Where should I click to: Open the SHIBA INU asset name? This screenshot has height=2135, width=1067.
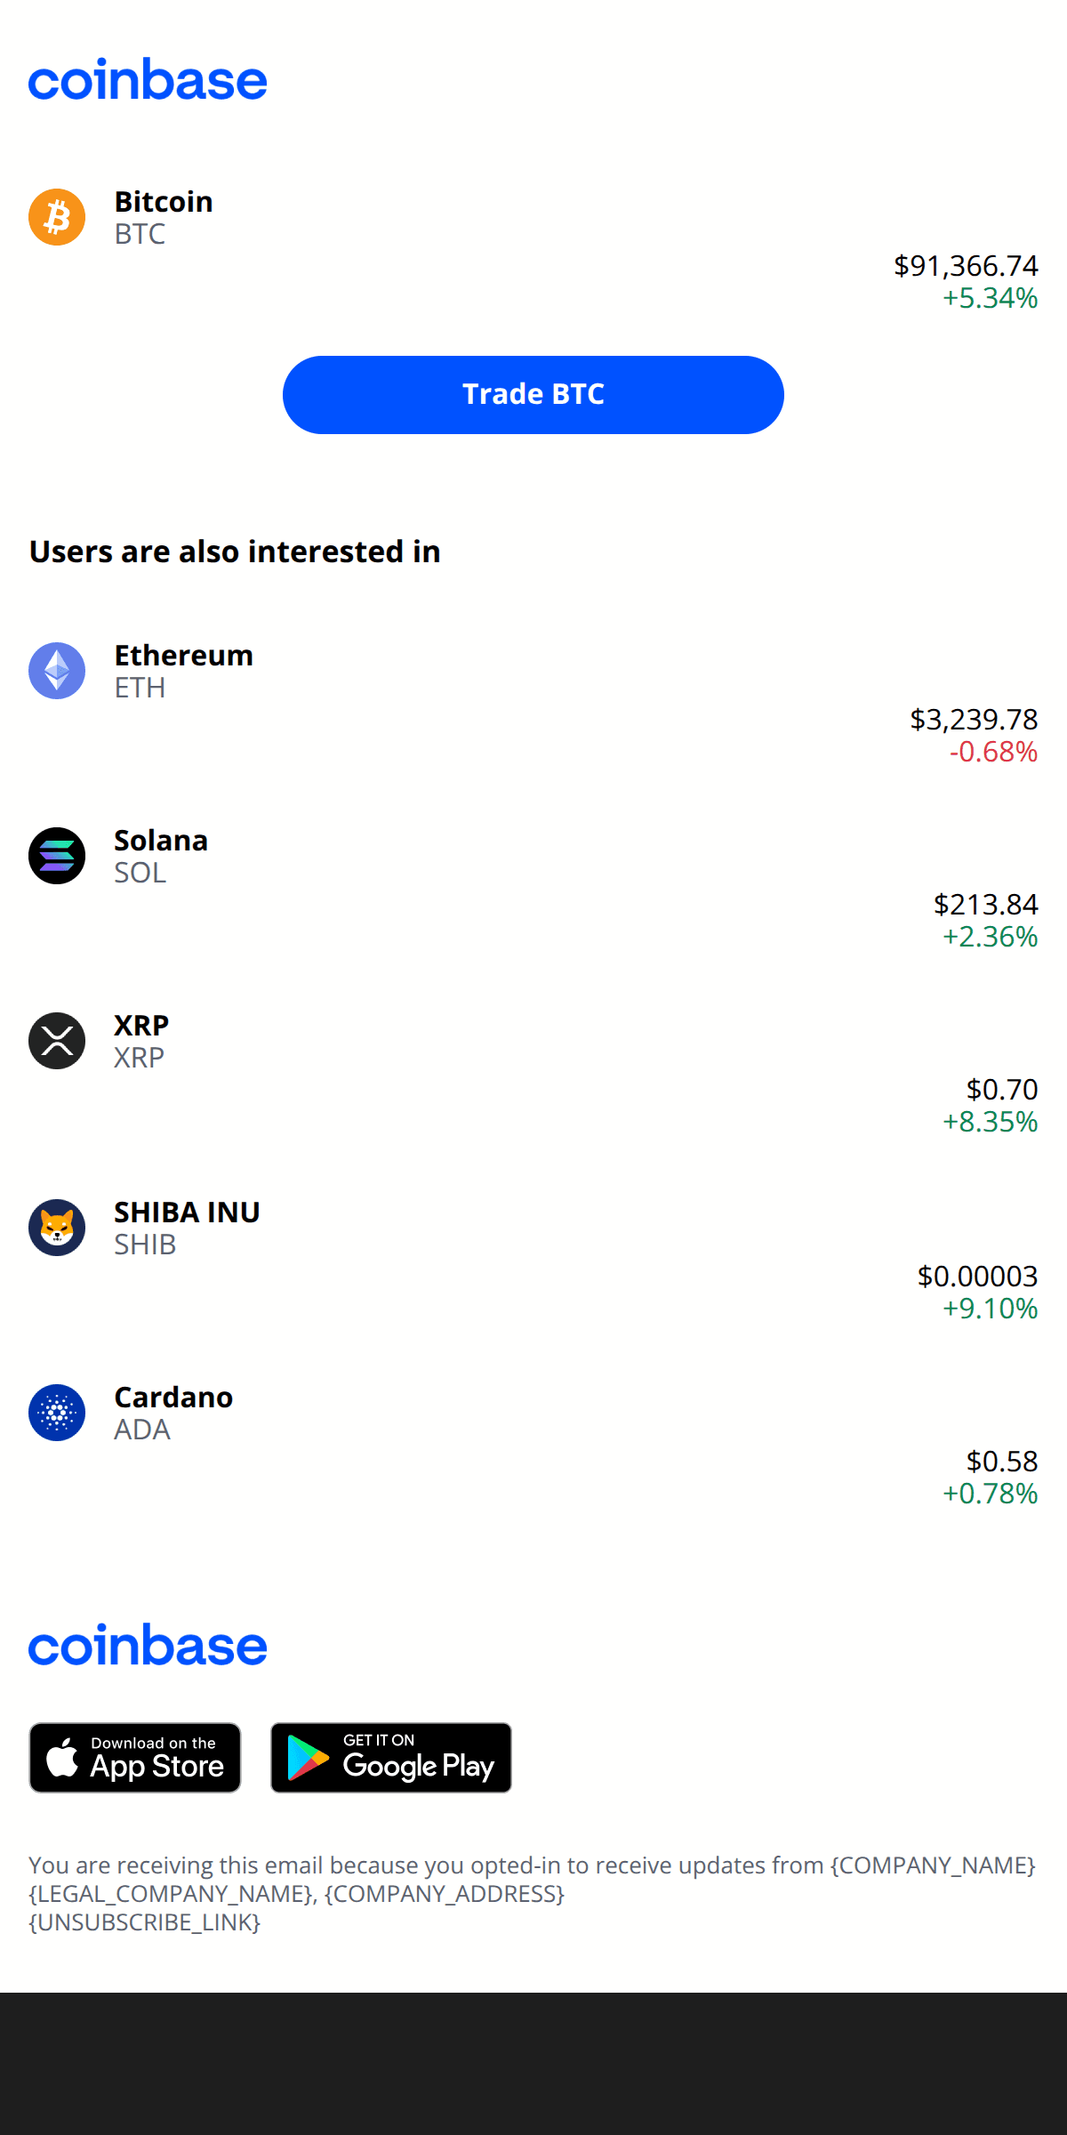187,1213
